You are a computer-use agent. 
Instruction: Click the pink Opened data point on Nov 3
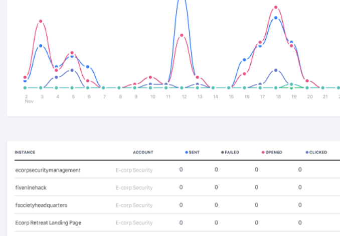click(x=41, y=21)
